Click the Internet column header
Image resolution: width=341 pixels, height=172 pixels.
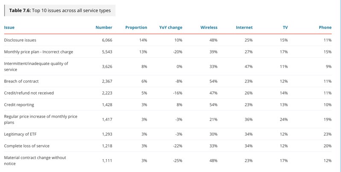click(x=244, y=27)
